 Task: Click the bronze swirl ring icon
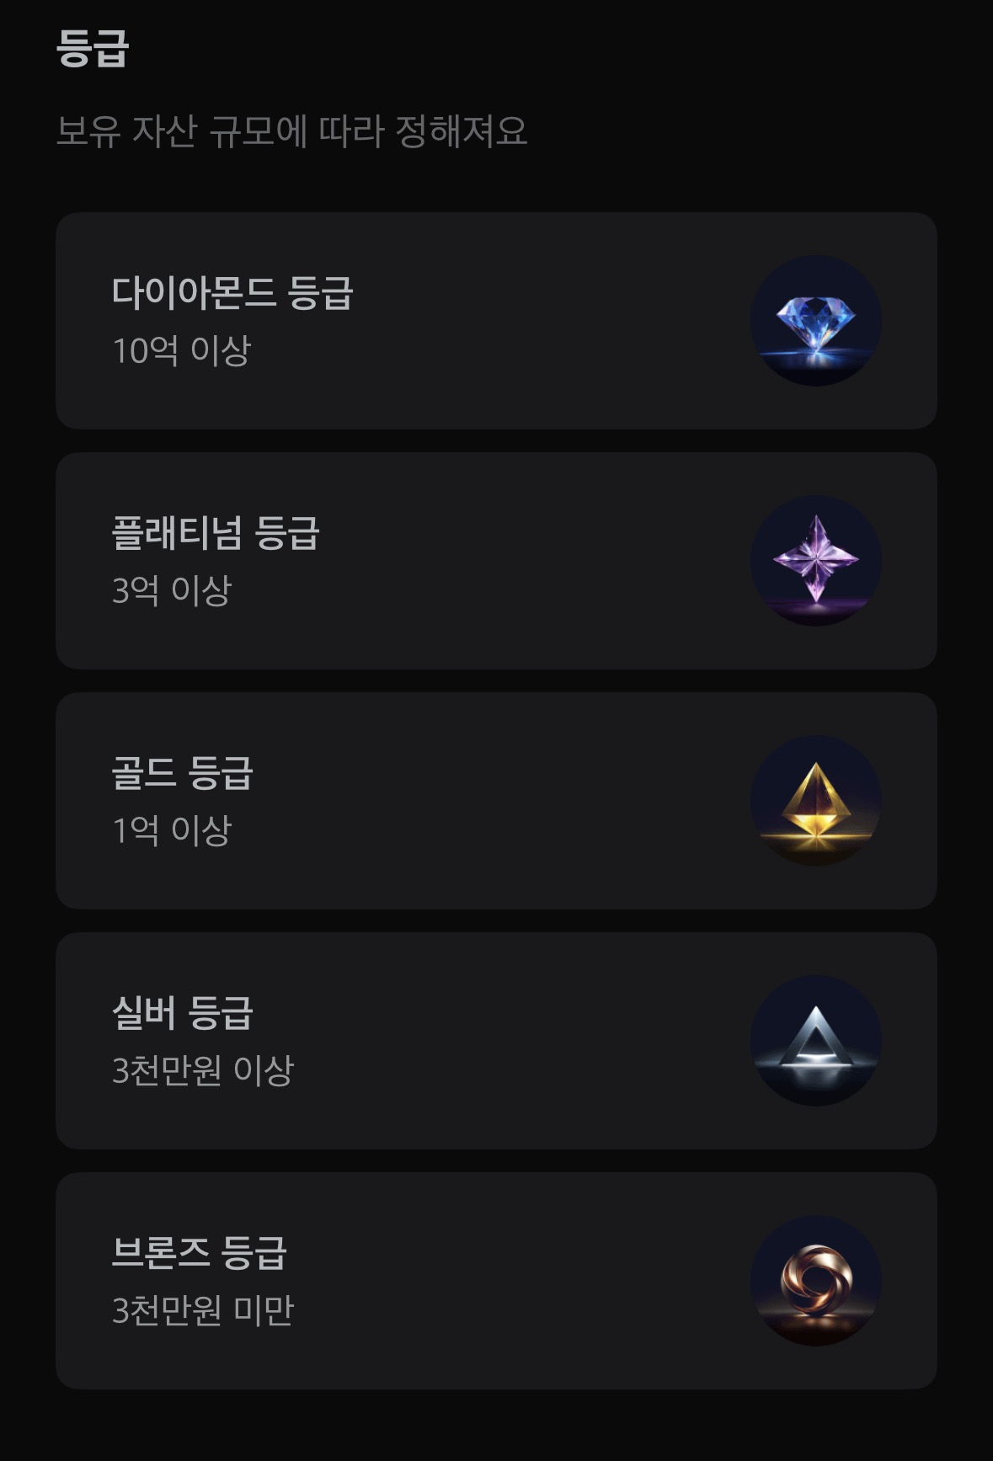coord(815,1281)
